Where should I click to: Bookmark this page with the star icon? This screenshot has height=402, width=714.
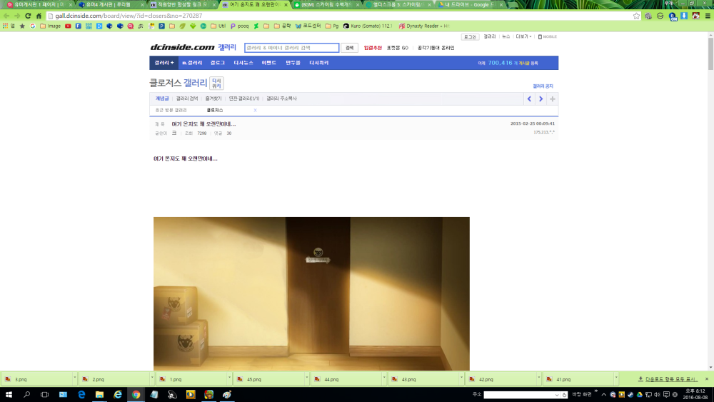click(x=636, y=16)
